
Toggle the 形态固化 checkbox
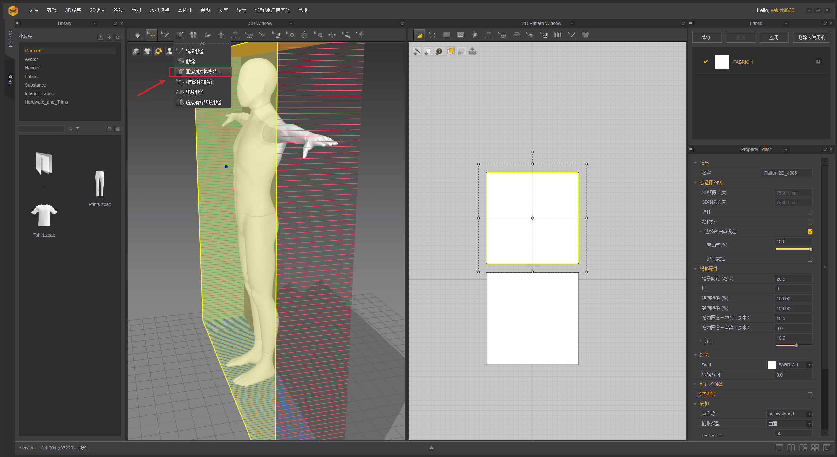point(810,395)
